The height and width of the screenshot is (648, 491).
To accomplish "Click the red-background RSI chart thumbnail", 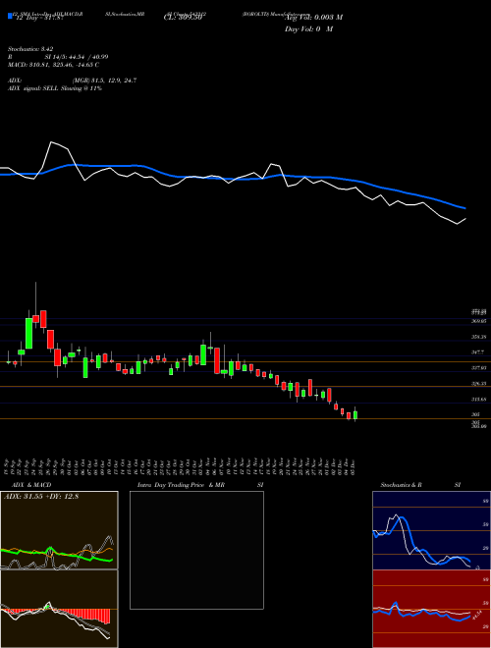I will coord(431,609).
